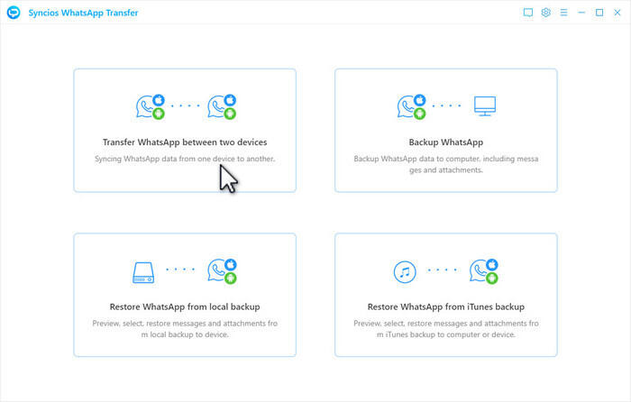Screen dimensions: 631x402
Task: Click Syncios WhatsApp Transfer window title
Action: 73,13
